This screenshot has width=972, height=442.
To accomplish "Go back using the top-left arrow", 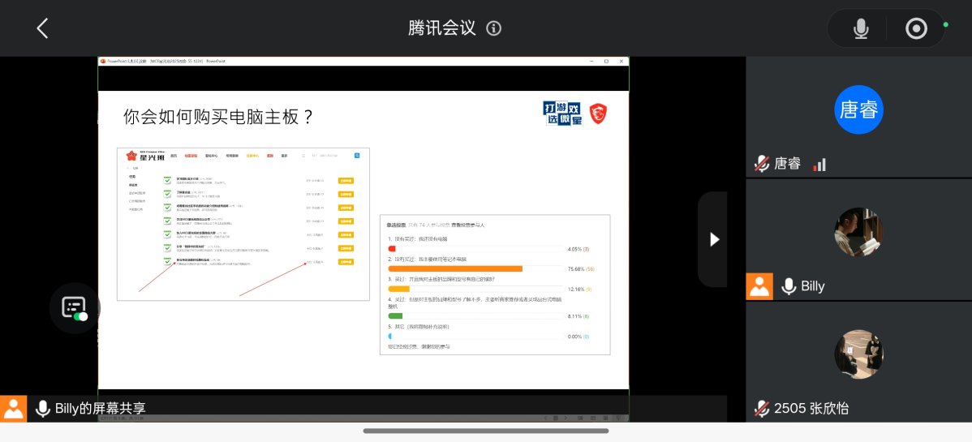I will coord(43,28).
